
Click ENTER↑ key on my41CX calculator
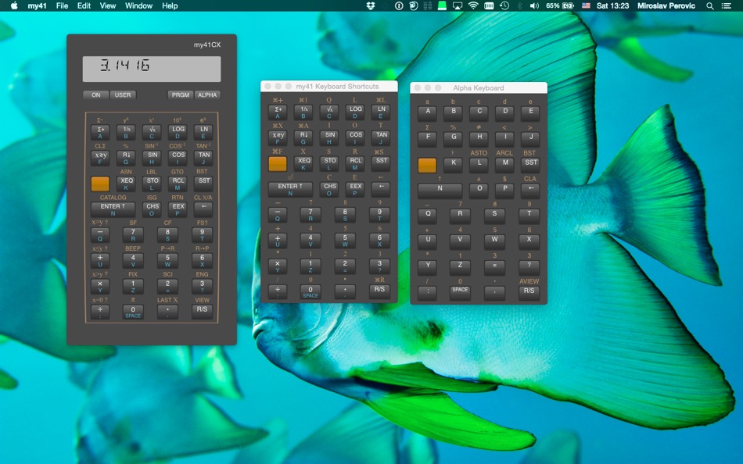[x=113, y=209]
